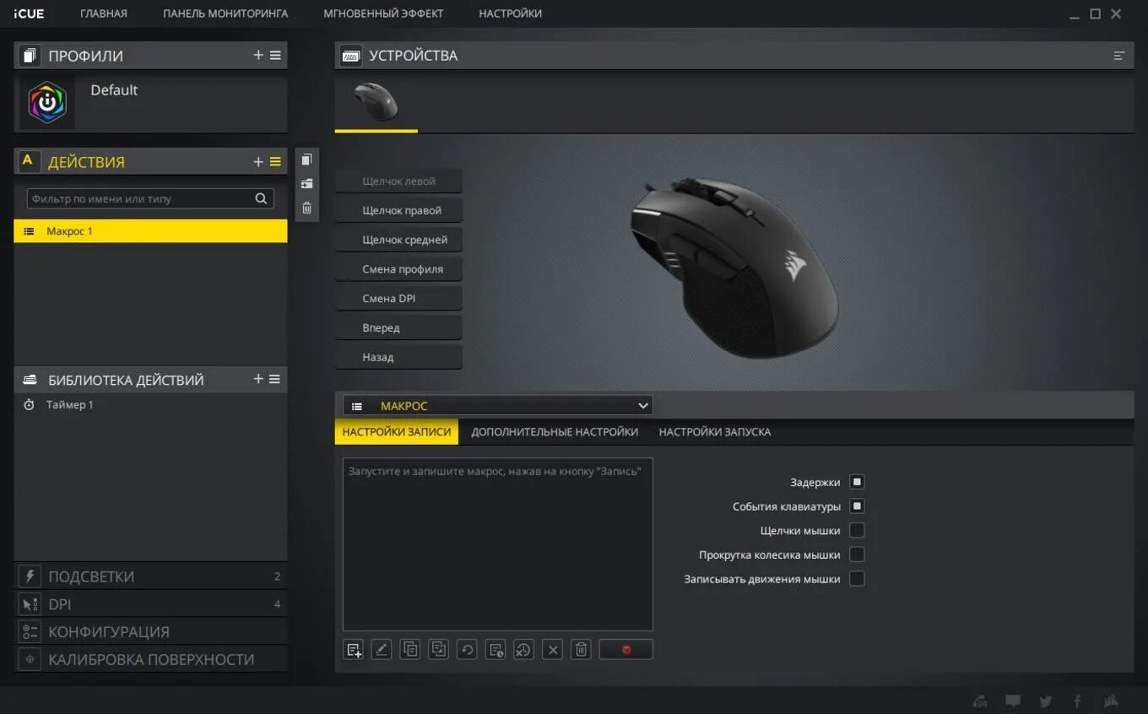The height and width of the screenshot is (714, 1148).
Task: Select the Макрос 1 action row
Action: click(150, 231)
